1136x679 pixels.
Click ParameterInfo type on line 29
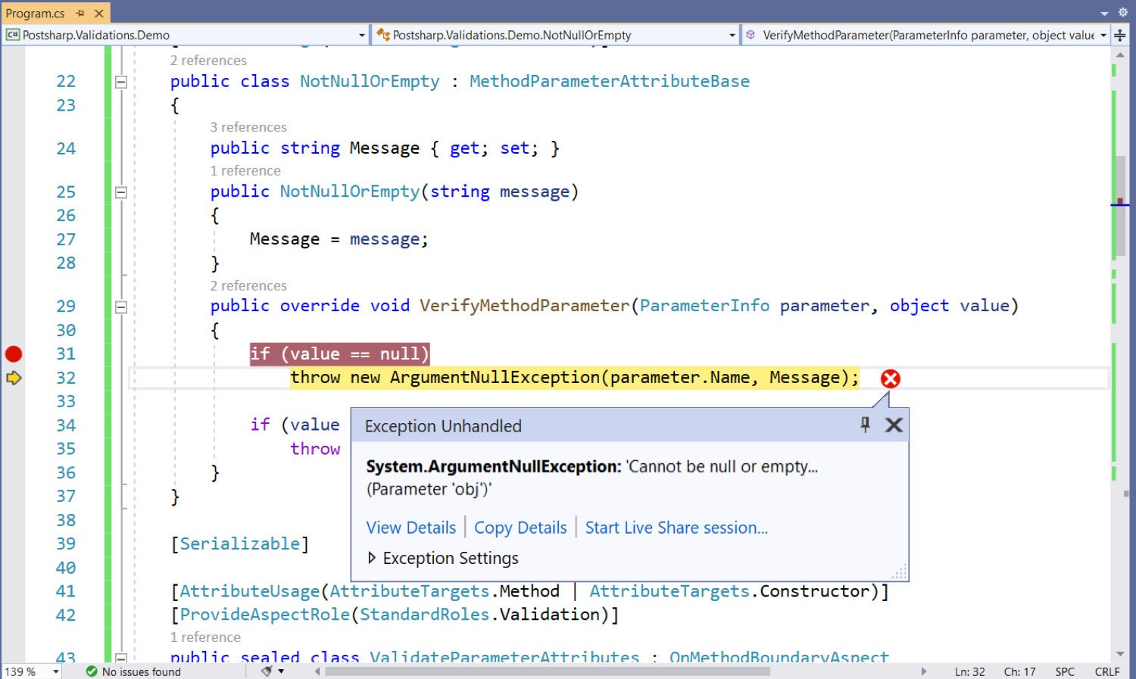(704, 306)
